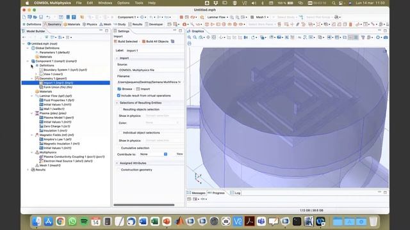This screenshot has width=410, height=230.
Task: Open the Laminar Flow dropdown in toolbar
Action: pos(218,17)
